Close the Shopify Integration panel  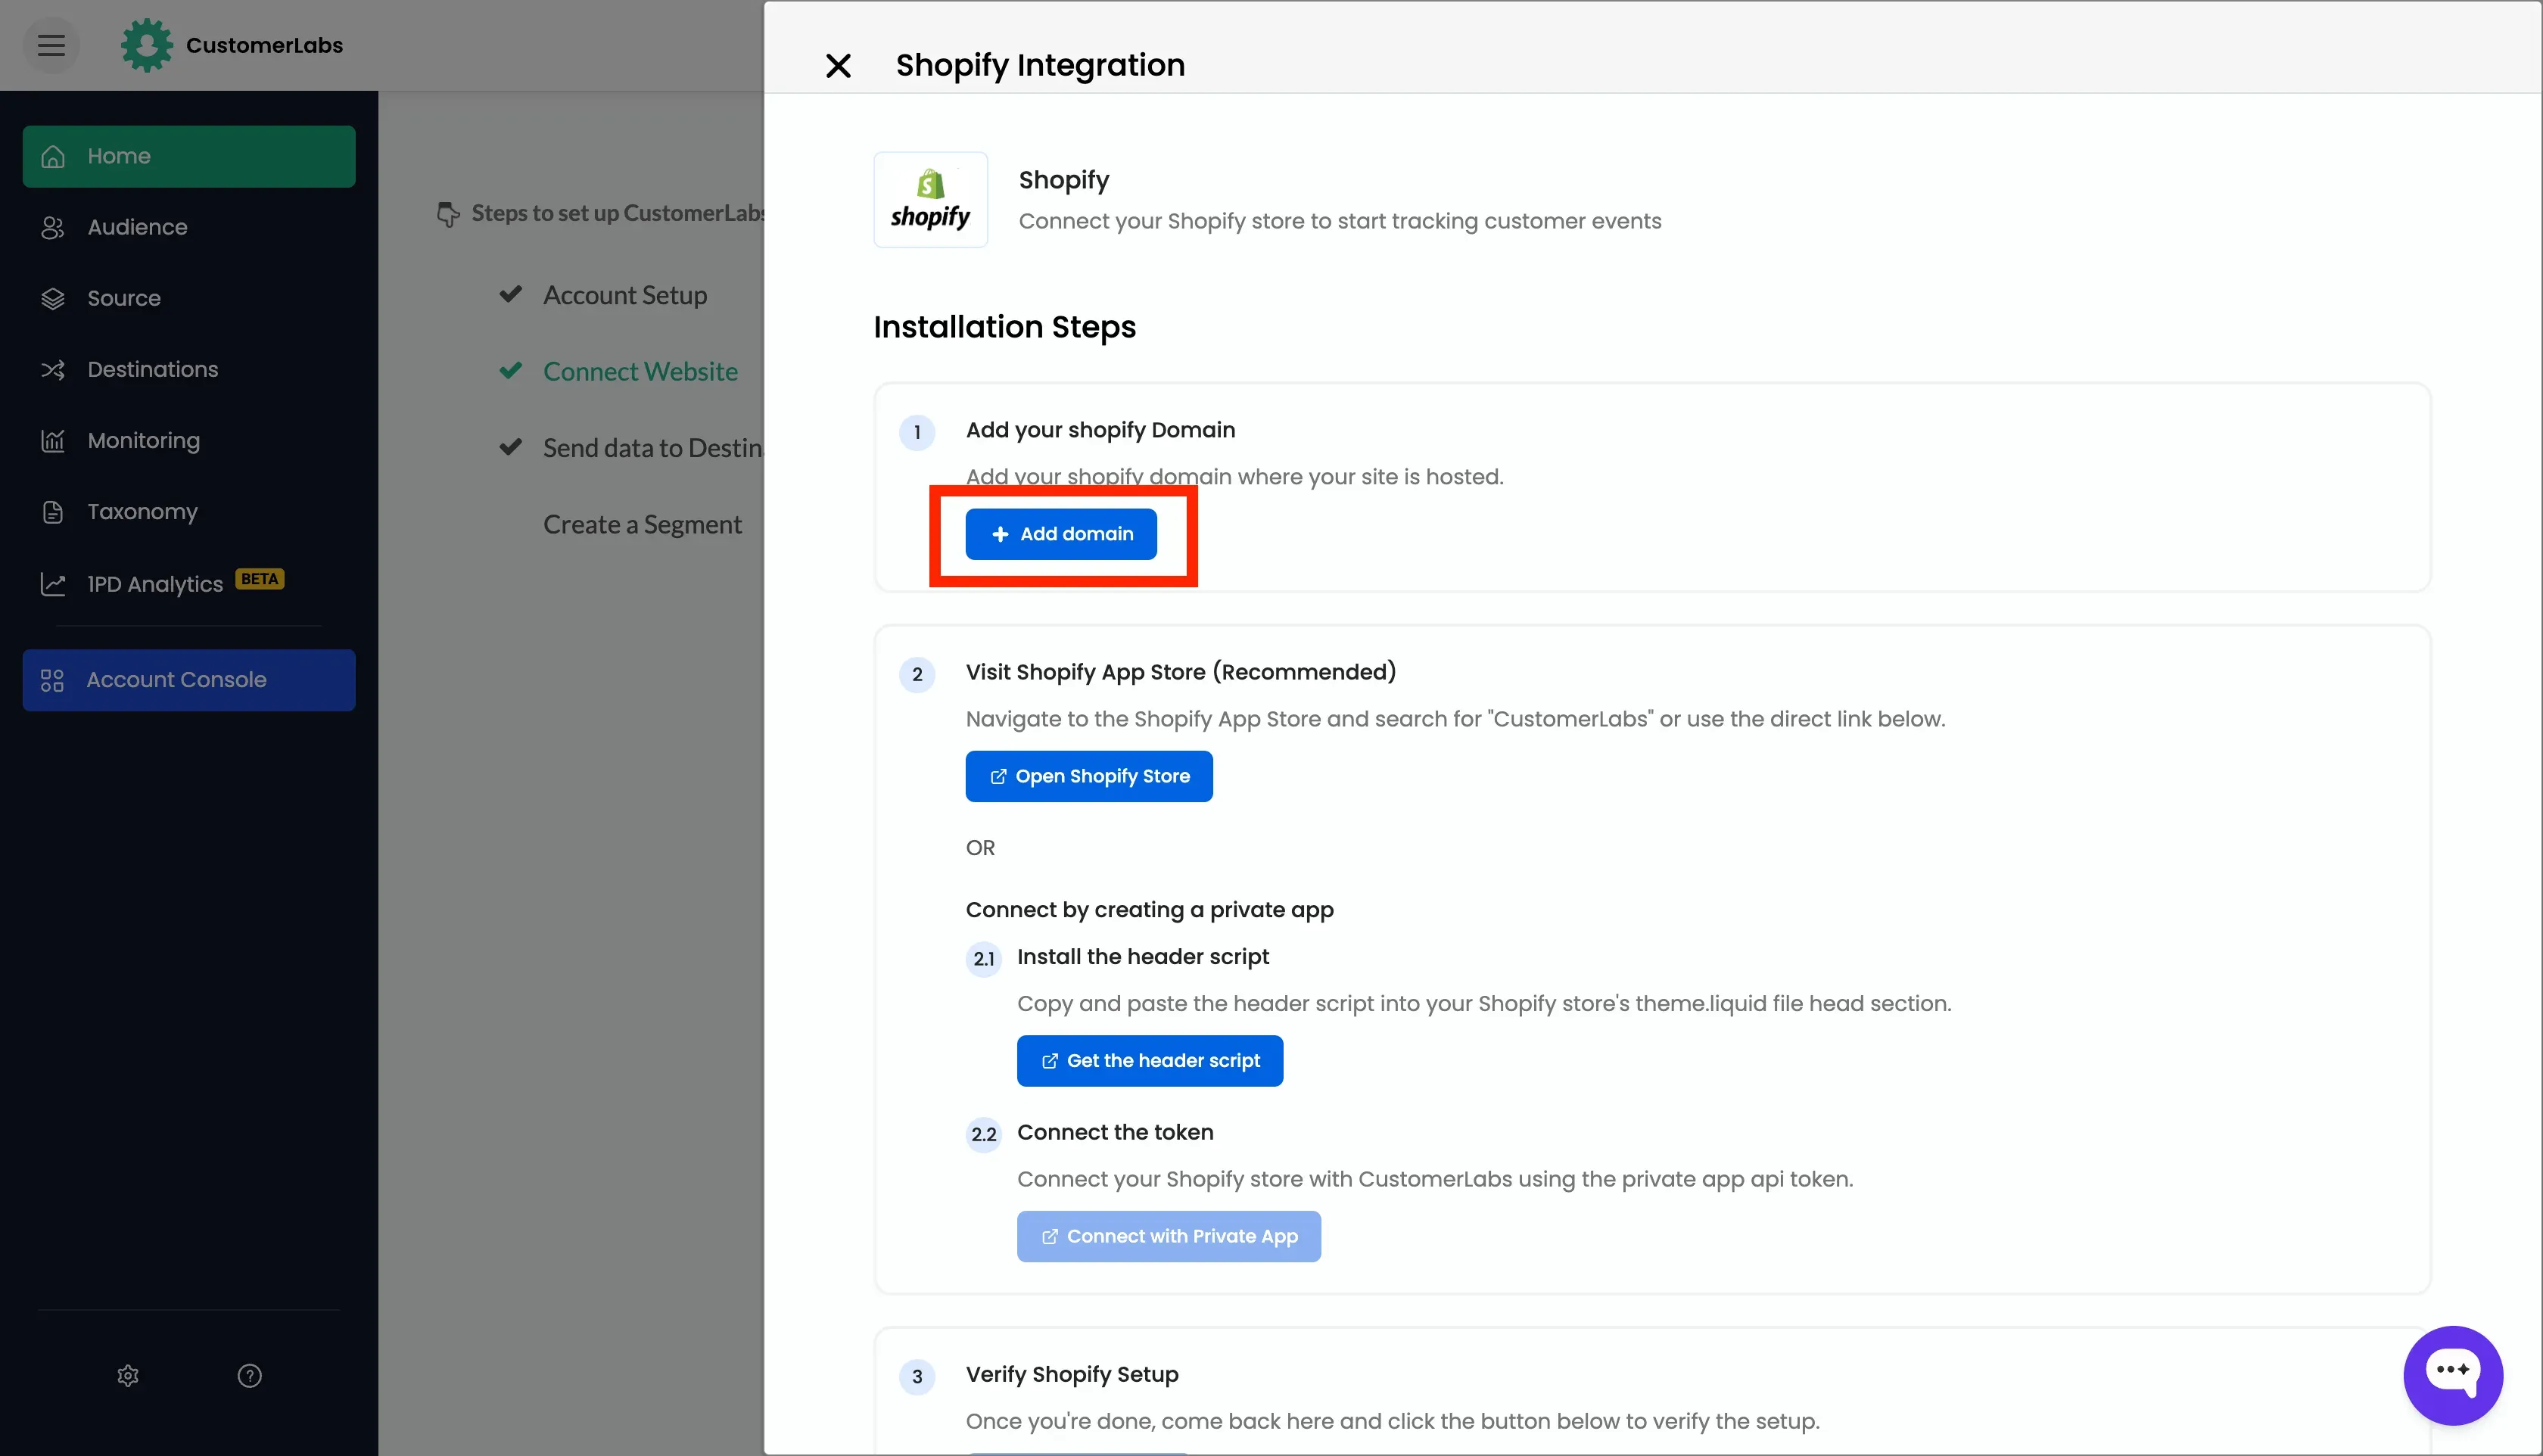click(x=838, y=66)
